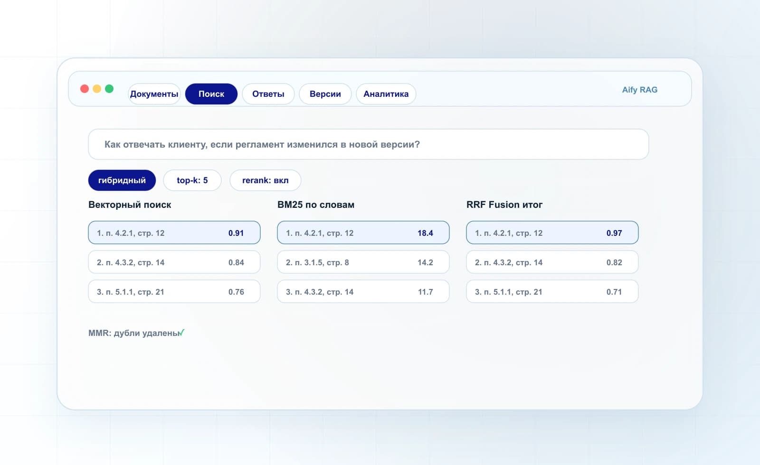Click the 11.7 score value
760x465 pixels.
(425, 292)
